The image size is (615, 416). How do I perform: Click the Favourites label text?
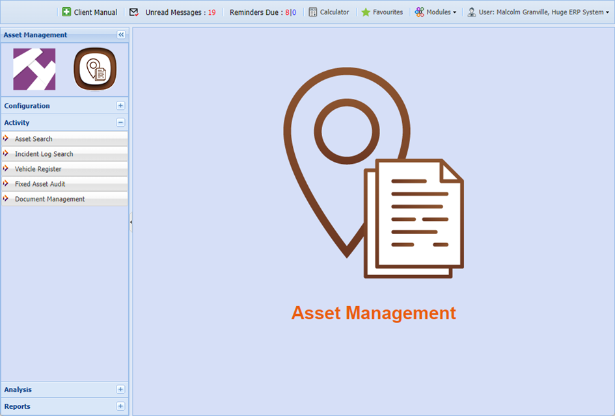coord(387,12)
